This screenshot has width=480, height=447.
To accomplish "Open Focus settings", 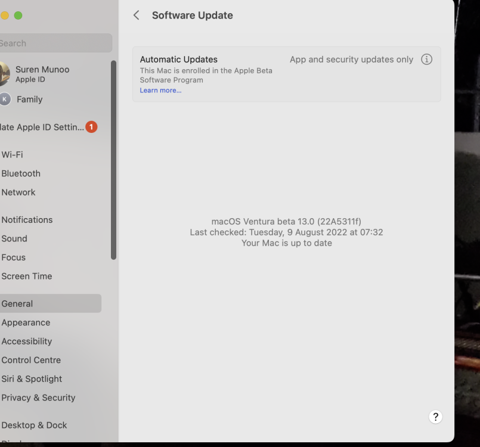I will tap(51, 257).
